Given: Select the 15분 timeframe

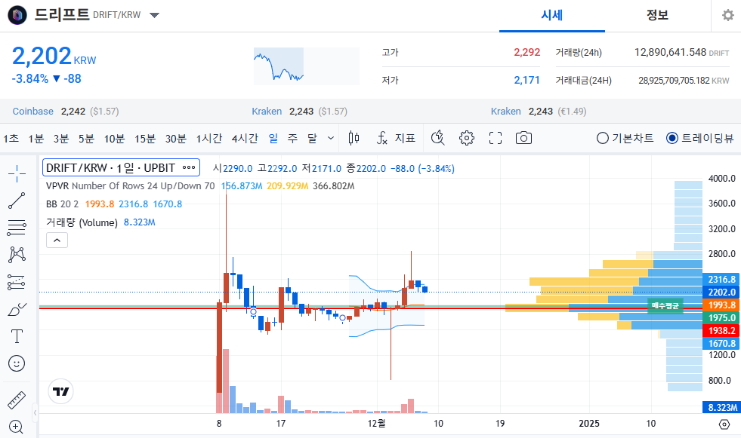Looking at the screenshot, I should (x=145, y=138).
